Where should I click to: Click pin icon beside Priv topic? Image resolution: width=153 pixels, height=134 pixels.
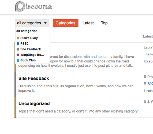coord(145,77)
